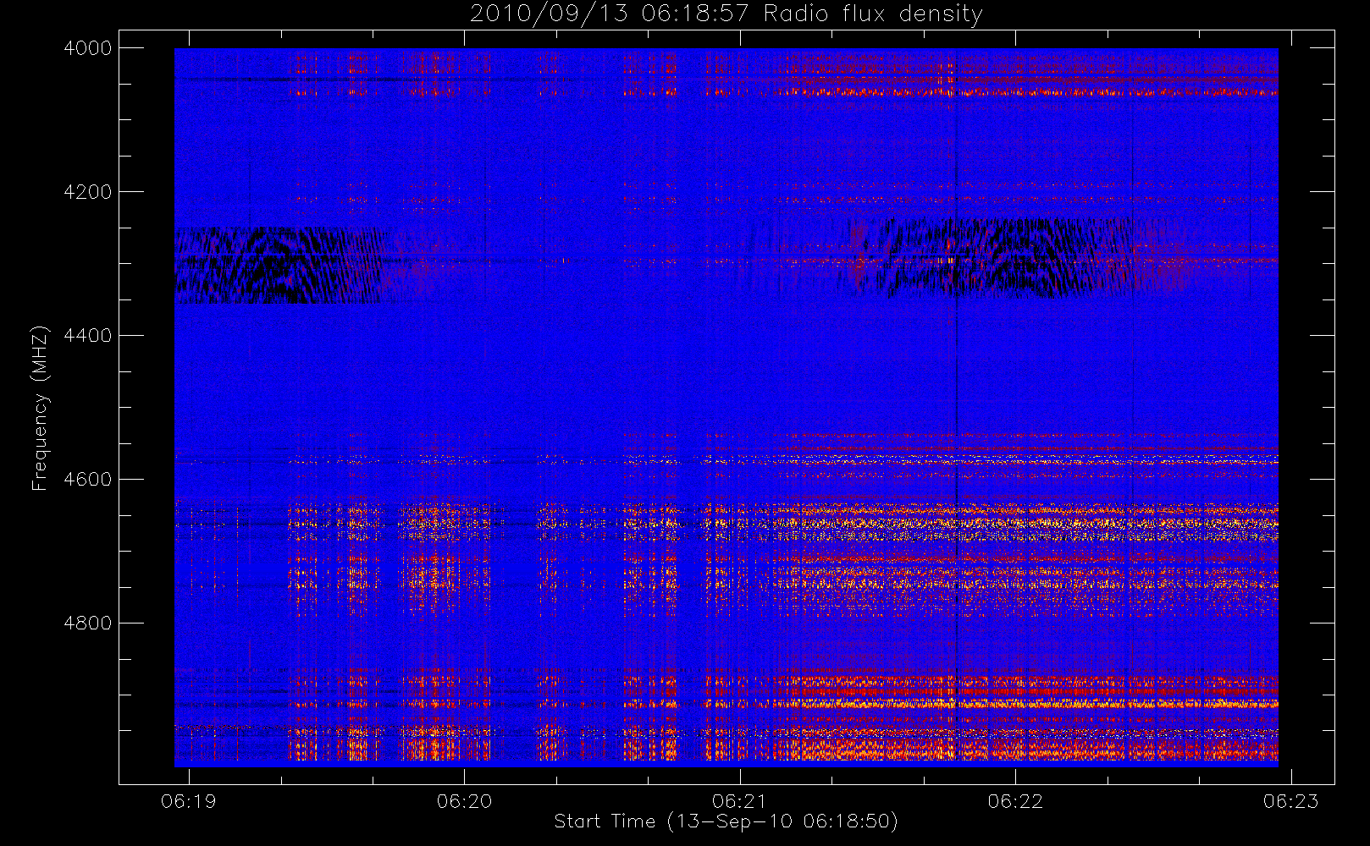Click the 4000 frequency tick label
The width and height of the screenshot is (1370, 846).
(x=88, y=48)
